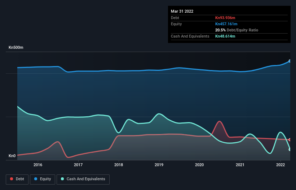The height and width of the screenshot is (190, 296).
Task: Click the 20.5% Debt/Equity Ratio text
Action: (x=237, y=30)
